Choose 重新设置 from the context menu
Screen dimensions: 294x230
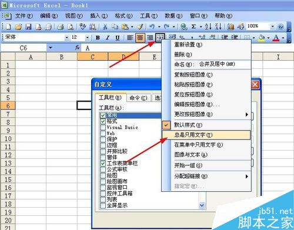point(206,45)
